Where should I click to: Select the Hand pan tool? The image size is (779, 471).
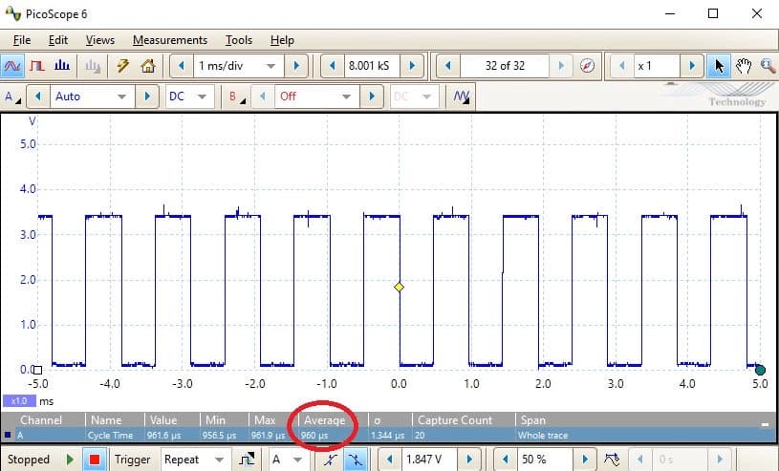tap(744, 67)
